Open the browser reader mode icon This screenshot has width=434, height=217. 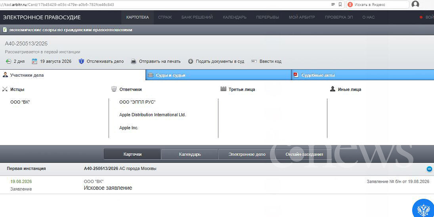(x=333, y=4)
